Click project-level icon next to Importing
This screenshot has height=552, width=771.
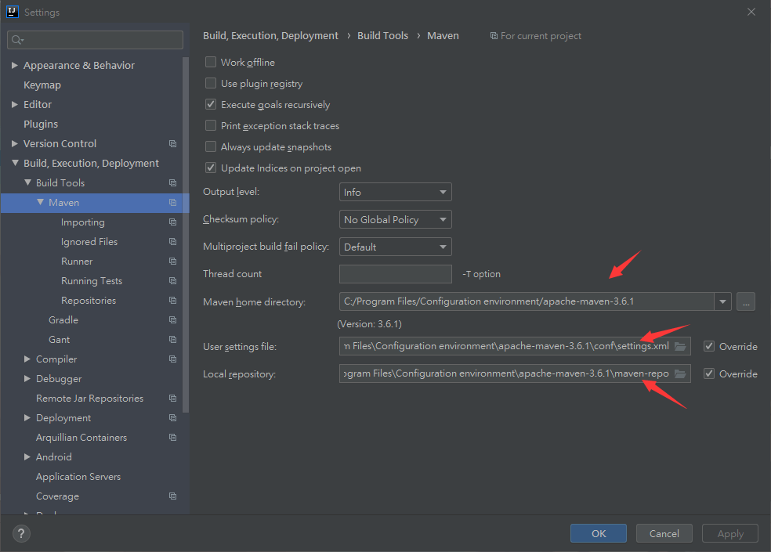pyautogui.click(x=172, y=222)
